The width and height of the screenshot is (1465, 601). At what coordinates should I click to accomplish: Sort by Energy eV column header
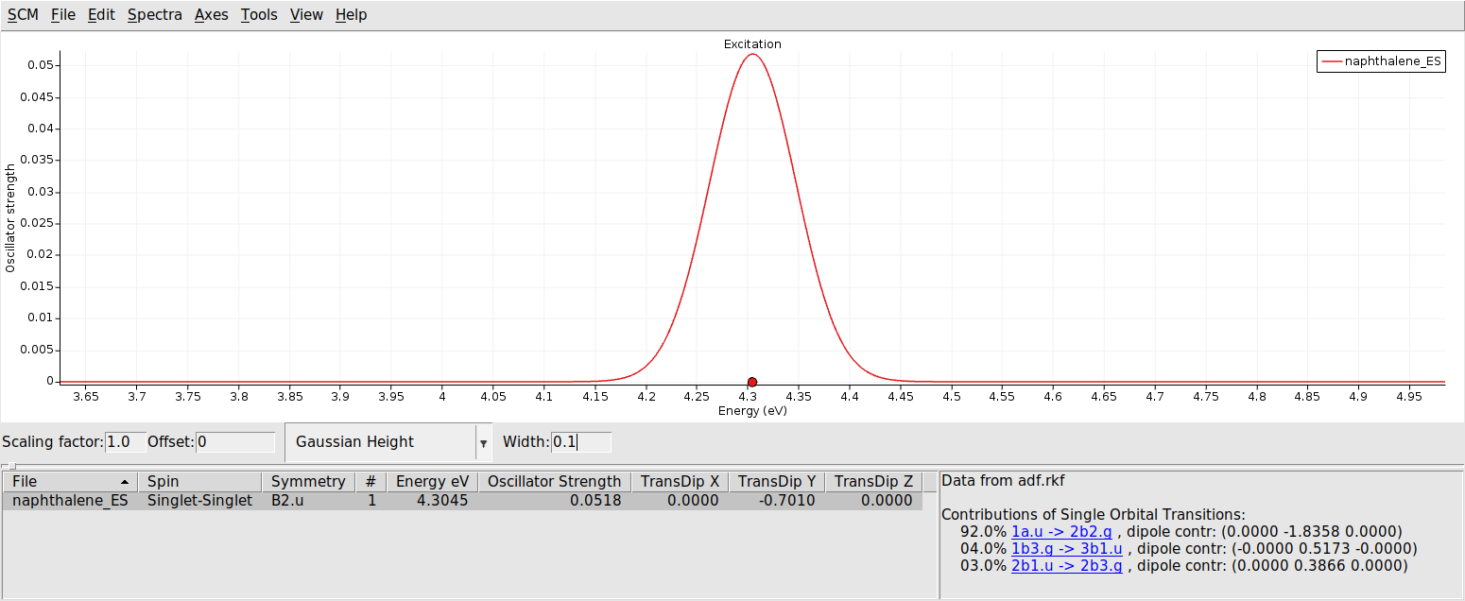432,482
